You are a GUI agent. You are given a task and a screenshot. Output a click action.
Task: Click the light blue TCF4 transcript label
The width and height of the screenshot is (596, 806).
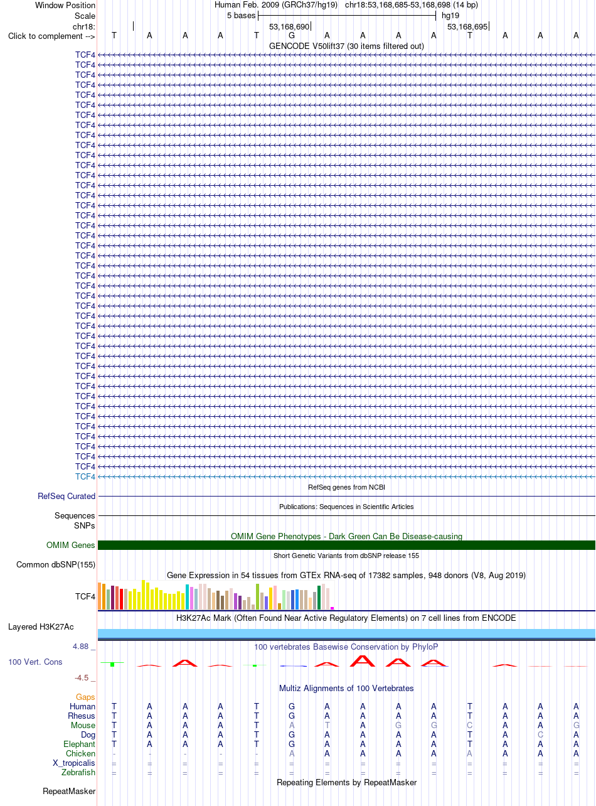(85, 476)
